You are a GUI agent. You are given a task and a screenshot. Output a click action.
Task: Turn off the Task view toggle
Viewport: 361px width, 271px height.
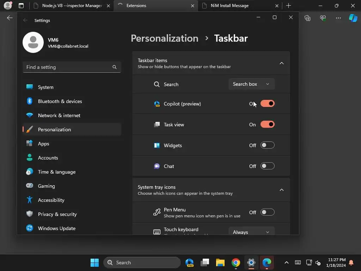[x=268, y=125]
